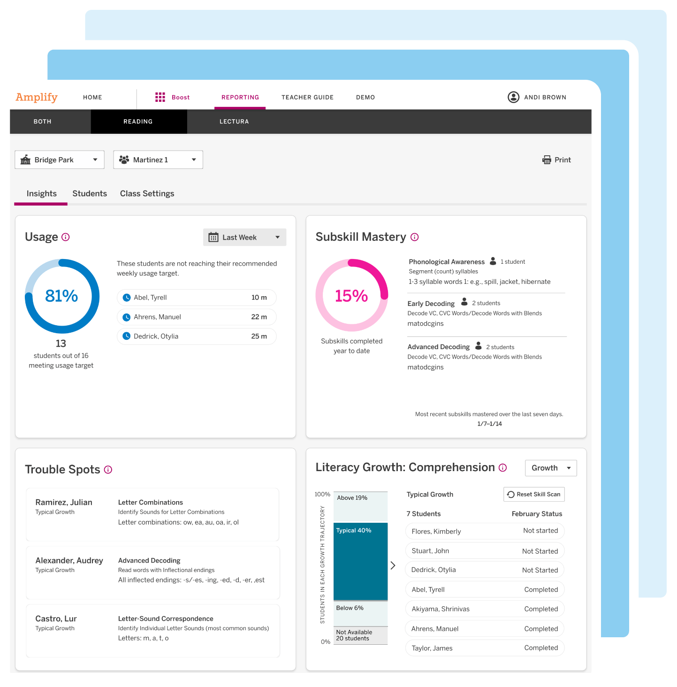Open the Alexander, Audrey trouble spot card
Screen dimensions: 677x687
tap(153, 572)
